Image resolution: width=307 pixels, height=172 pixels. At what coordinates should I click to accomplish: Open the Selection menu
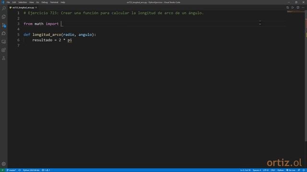[x=23, y=2]
